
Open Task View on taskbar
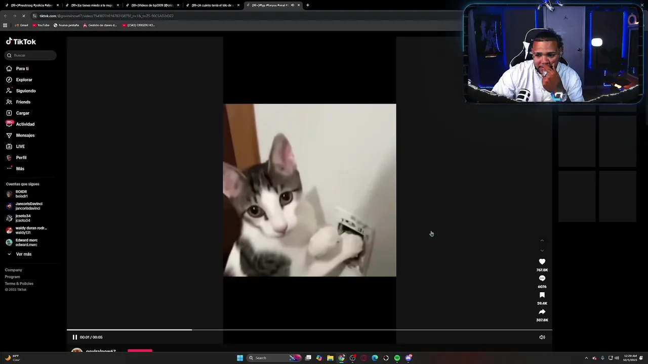(x=308, y=358)
